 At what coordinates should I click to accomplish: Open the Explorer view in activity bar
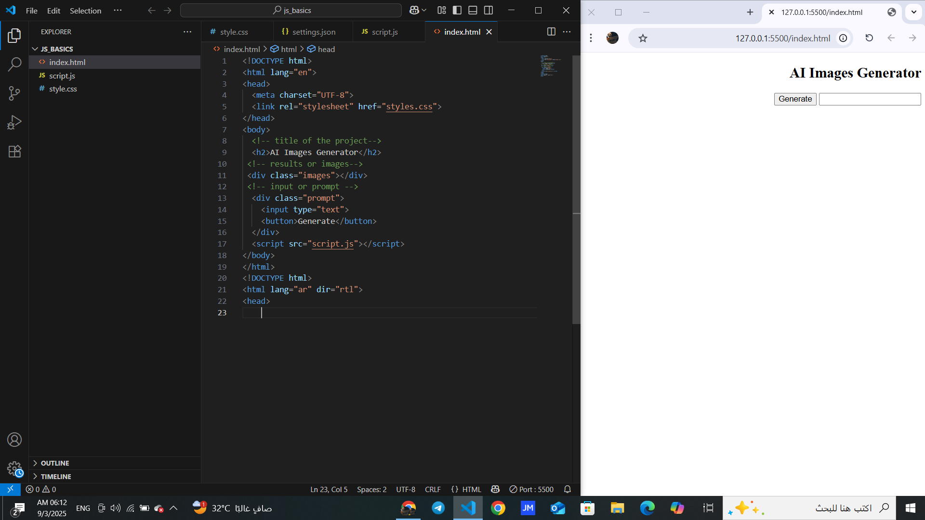(14, 36)
